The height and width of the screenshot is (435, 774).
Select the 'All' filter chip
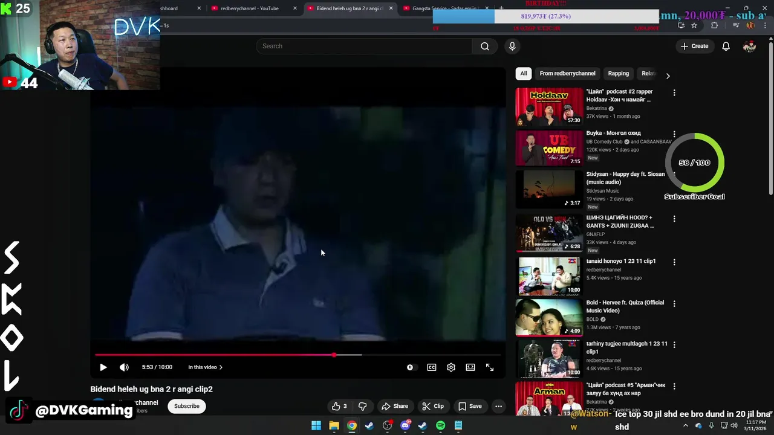pyautogui.click(x=524, y=74)
